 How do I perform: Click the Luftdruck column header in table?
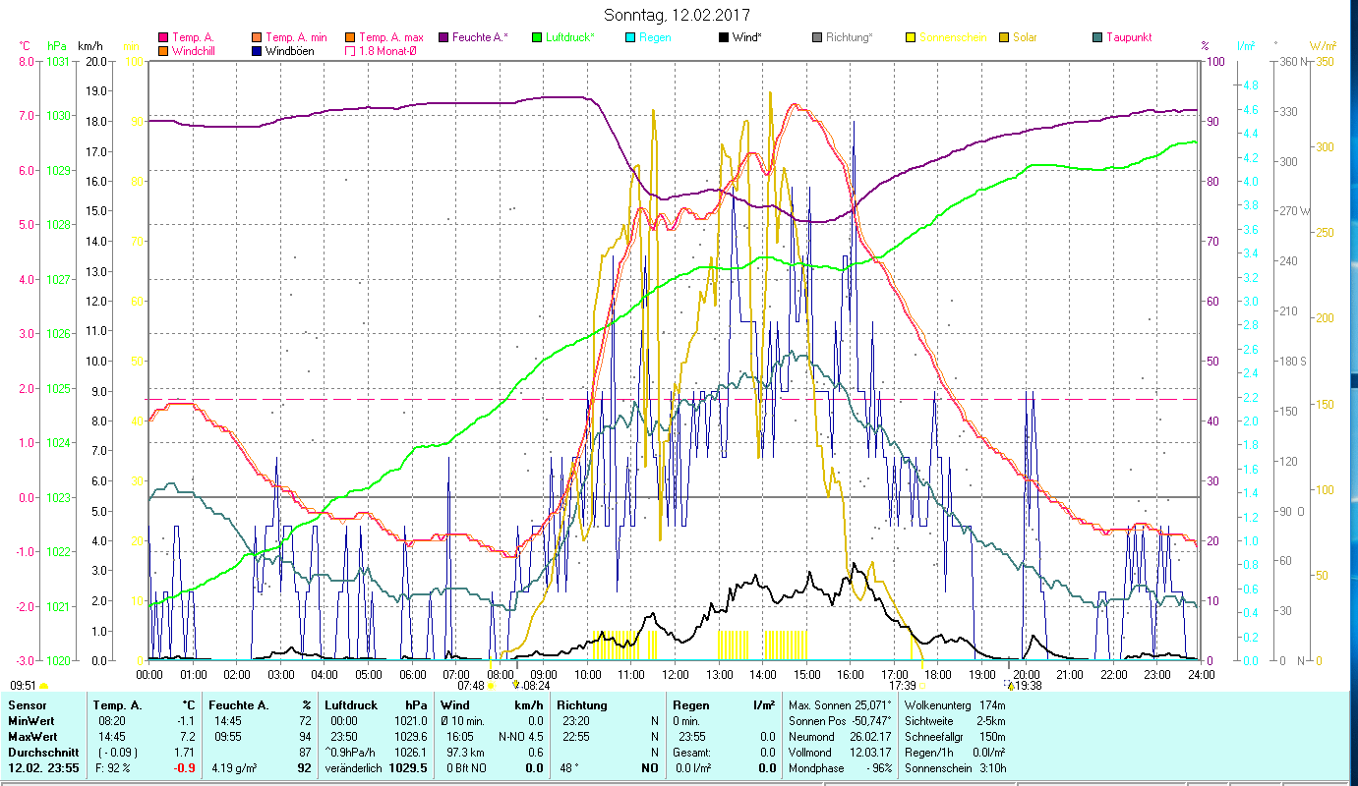pos(351,705)
